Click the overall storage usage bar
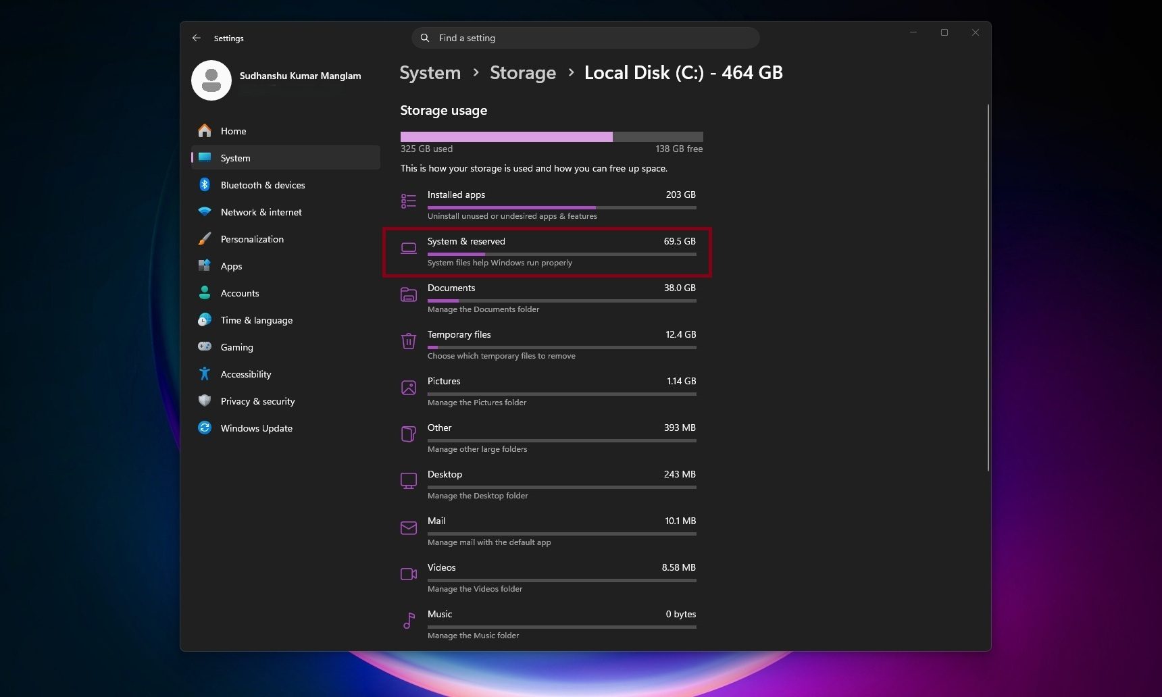This screenshot has width=1162, height=697. coord(551,136)
